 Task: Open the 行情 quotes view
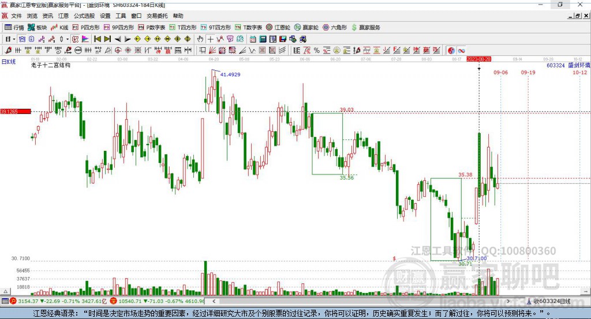tap(14, 28)
